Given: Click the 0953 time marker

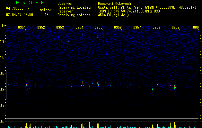Looking at the screenshot, I should 60,28.
